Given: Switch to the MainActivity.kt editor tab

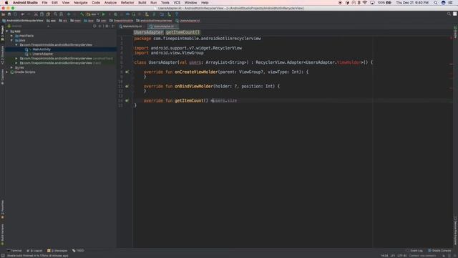Looking at the screenshot, I should coord(130,27).
